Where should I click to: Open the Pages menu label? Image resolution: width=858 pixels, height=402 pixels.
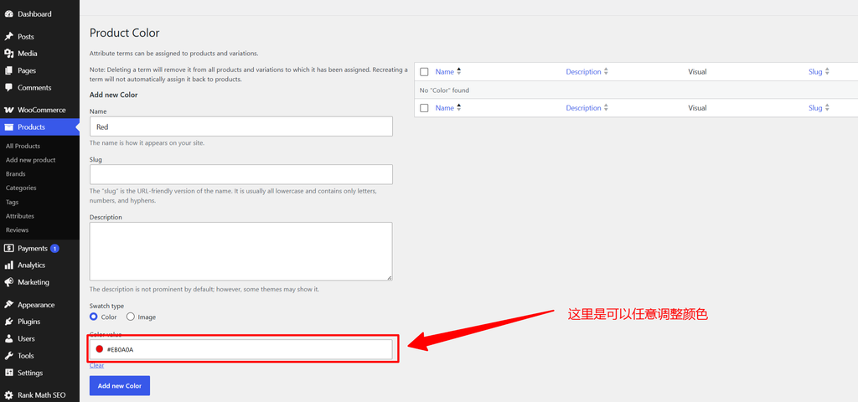[27, 70]
